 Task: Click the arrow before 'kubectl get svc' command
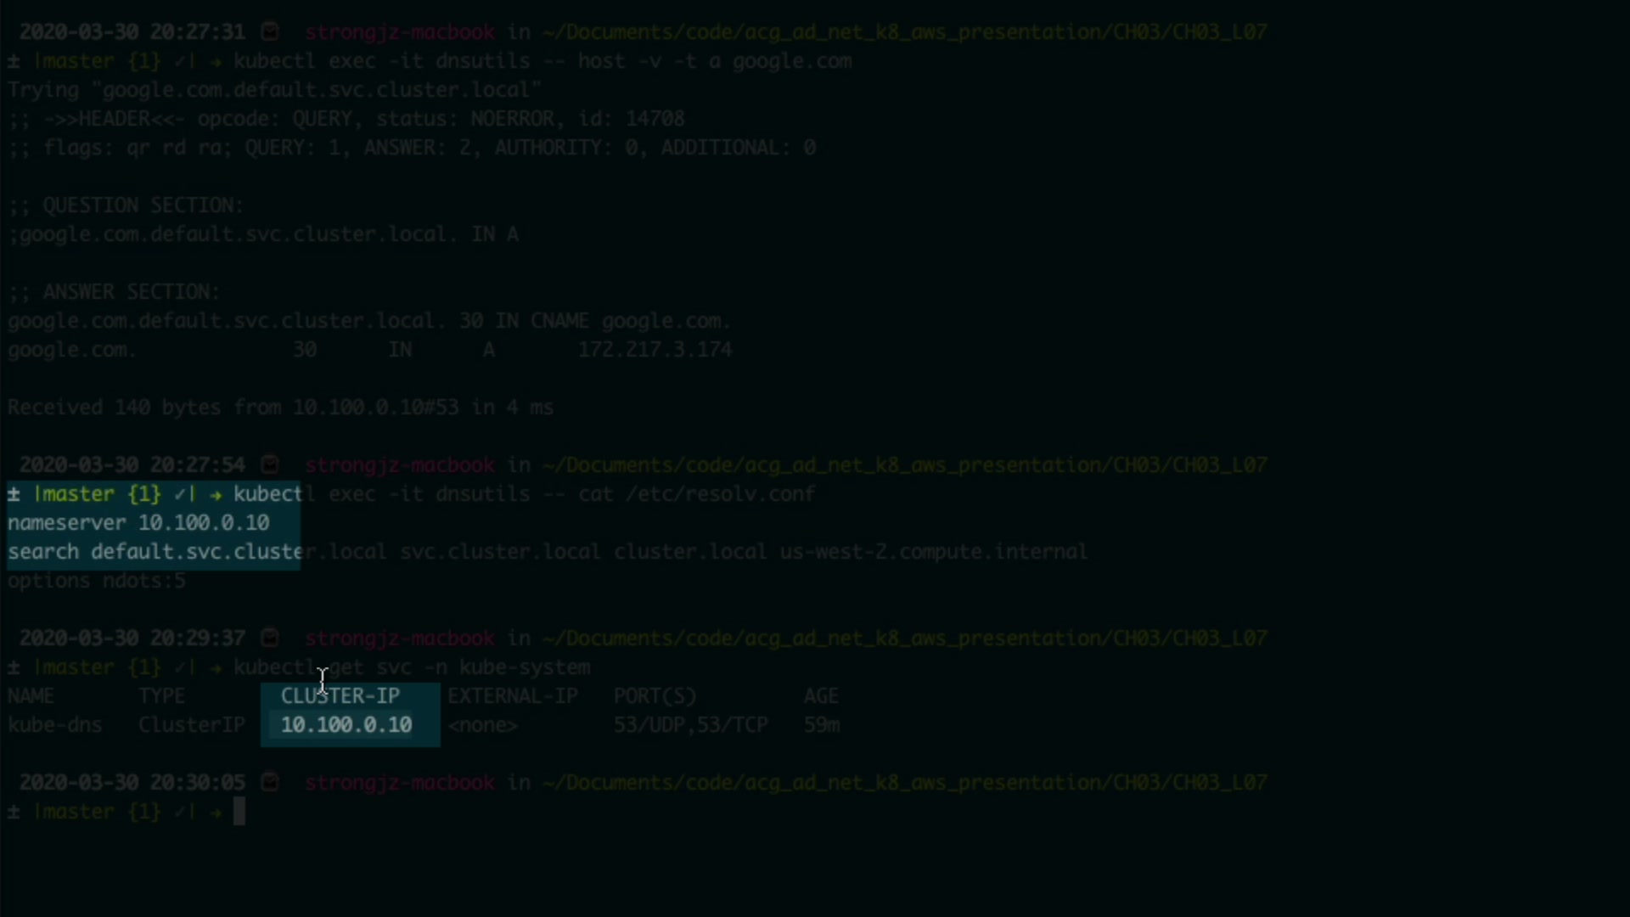pos(216,668)
